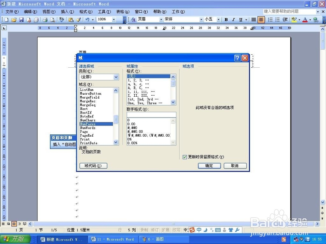Select the I, II, III format option
The width and height of the screenshot is (326, 244).
point(149,95)
